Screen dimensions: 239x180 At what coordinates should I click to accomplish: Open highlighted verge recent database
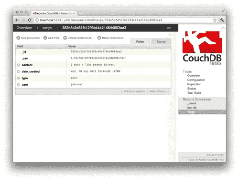coord(202,112)
